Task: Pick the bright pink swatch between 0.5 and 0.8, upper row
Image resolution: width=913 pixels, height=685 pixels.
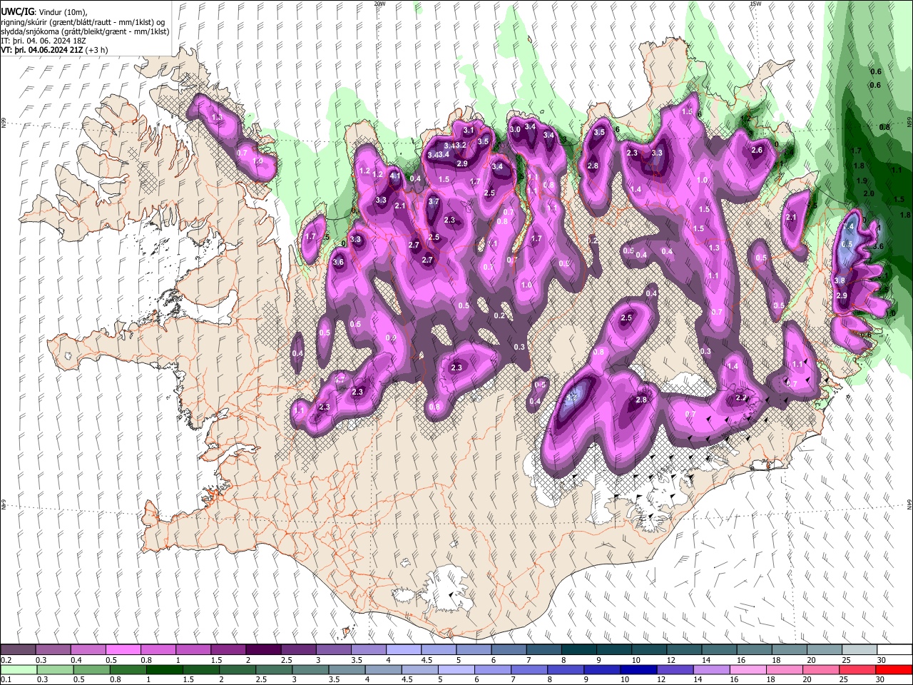Action: (123, 650)
